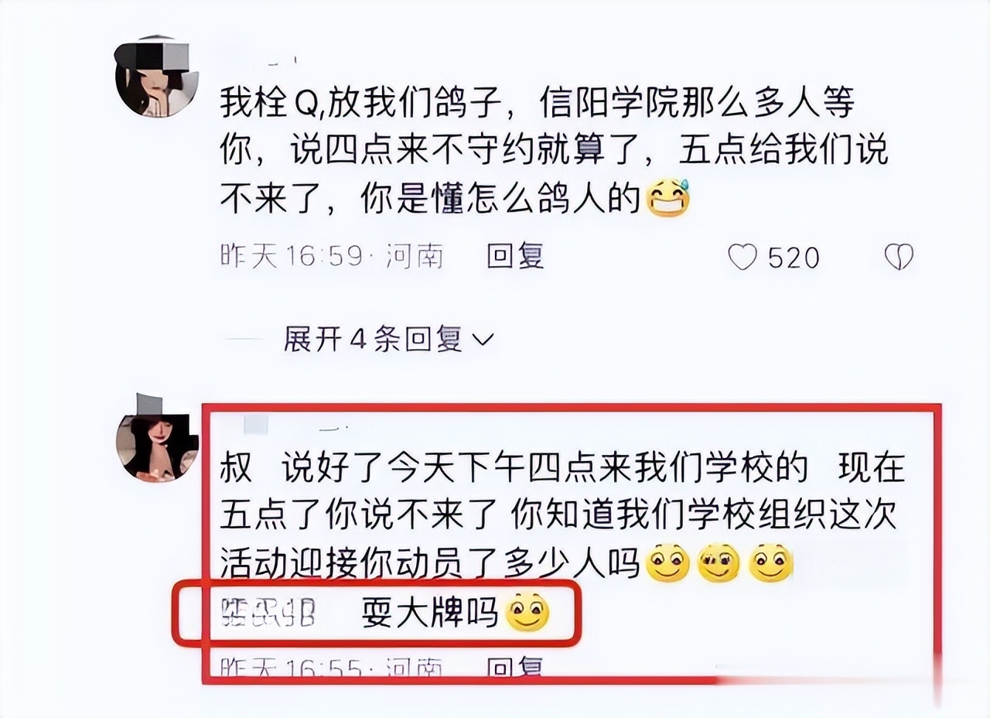The width and height of the screenshot is (990, 718).
Task: Reply to the second comment via 回复
Action: (x=515, y=666)
